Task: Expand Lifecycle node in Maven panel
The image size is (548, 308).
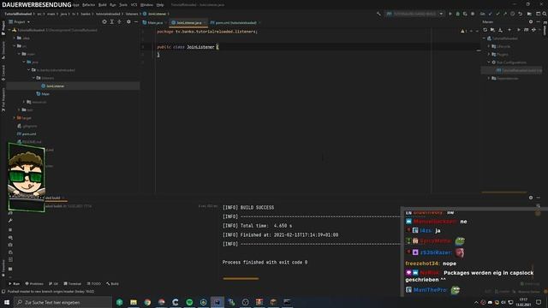Action: tap(489, 46)
